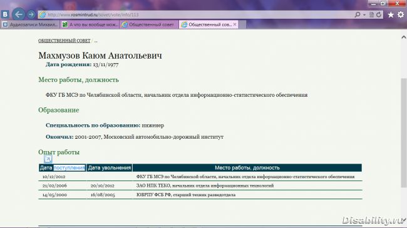Go back with the browser back arrow
The height and width of the screenshot is (228, 407).
point(18,14)
